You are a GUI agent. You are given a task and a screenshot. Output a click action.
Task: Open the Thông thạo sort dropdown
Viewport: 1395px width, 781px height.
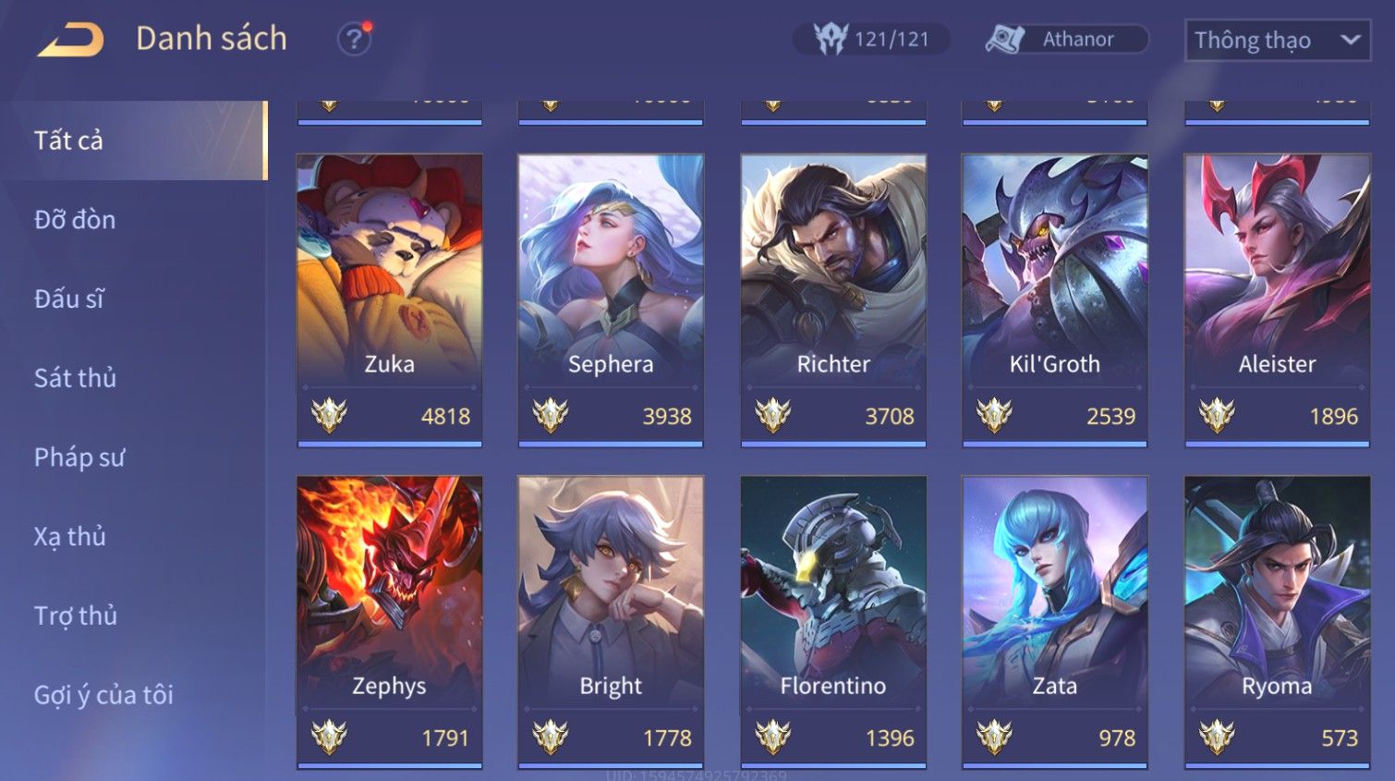point(1278,40)
